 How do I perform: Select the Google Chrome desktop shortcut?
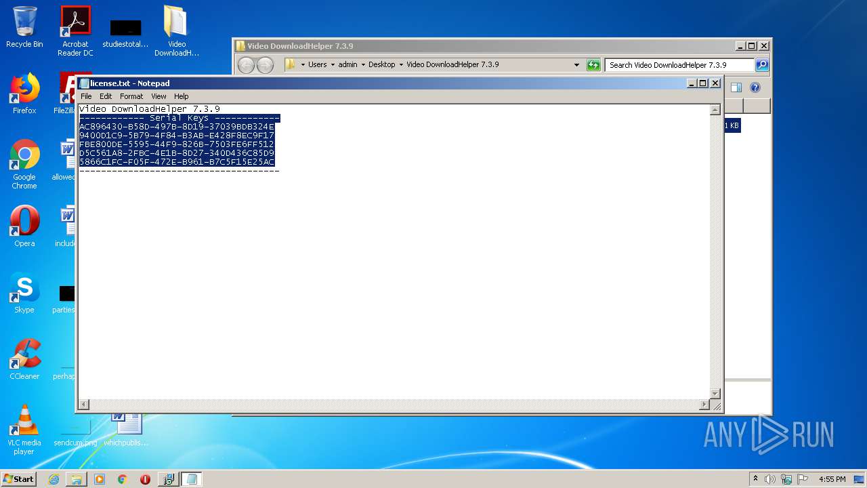[x=24, y=164]
